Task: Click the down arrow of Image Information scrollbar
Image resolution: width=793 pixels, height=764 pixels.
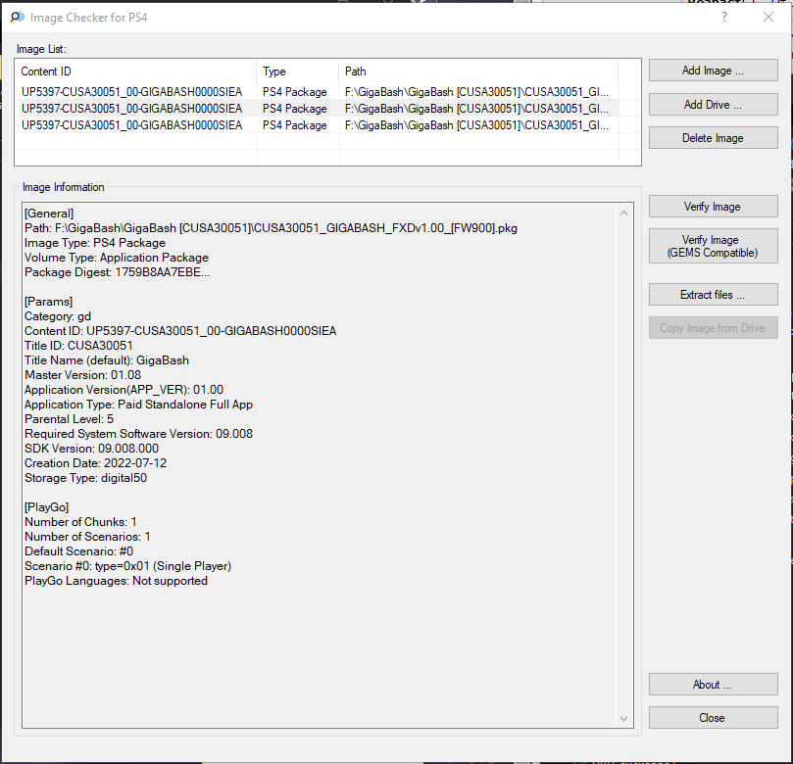Action: tap(624, 719)
